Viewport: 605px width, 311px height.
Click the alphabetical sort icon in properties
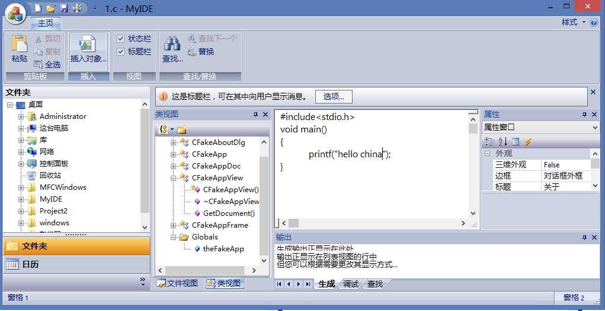(502, 141)
